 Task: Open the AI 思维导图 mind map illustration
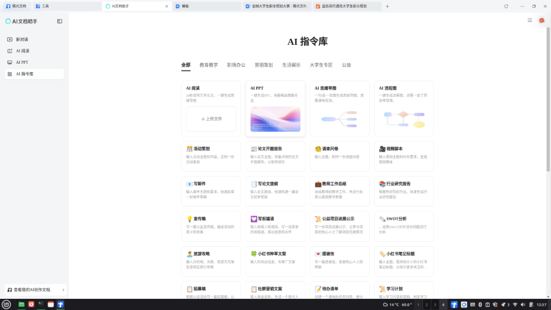pos(339,119)
